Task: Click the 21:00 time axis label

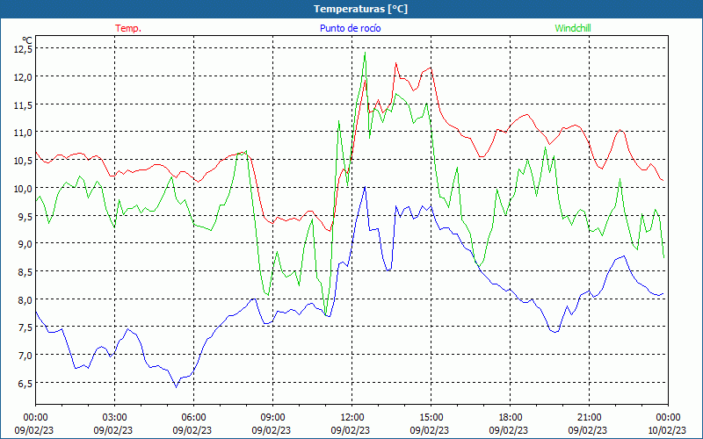Action: [x=589, y=417]
